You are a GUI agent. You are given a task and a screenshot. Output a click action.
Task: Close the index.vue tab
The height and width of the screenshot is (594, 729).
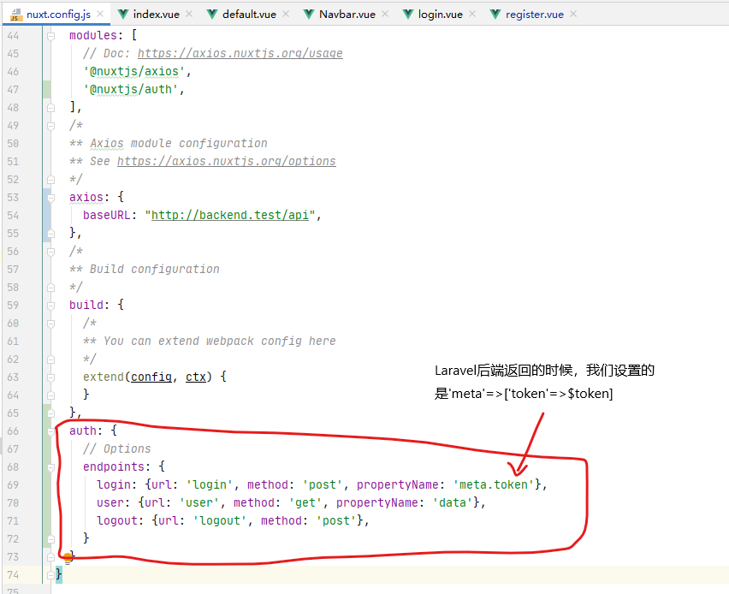(189, 14)
